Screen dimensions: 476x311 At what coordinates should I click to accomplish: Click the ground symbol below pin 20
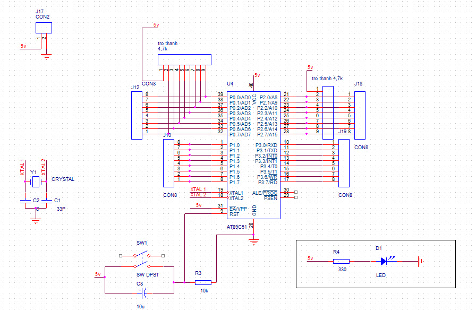pos(254,242)
